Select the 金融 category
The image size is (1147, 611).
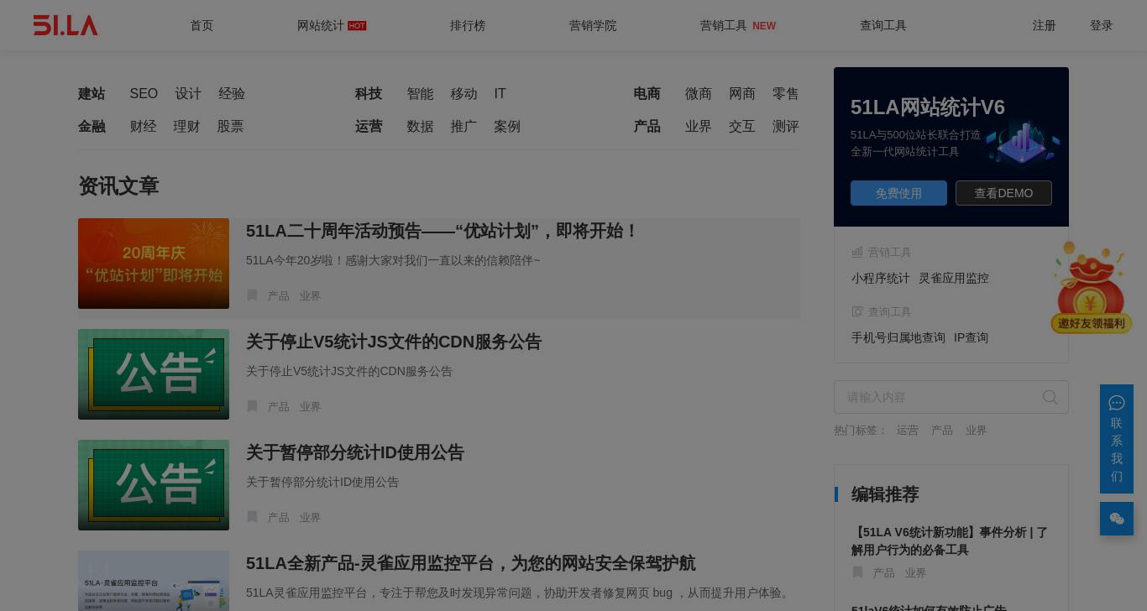click(92, 127)
